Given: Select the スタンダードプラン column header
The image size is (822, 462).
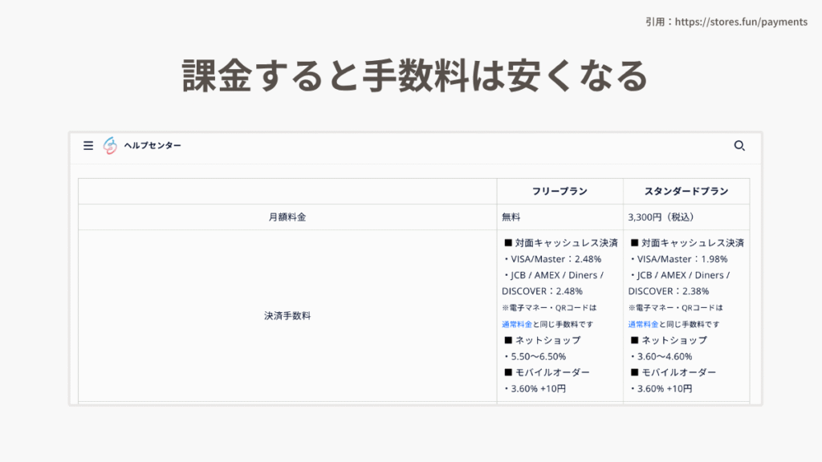Looking at the screenshot, I should tap(686, 191).
